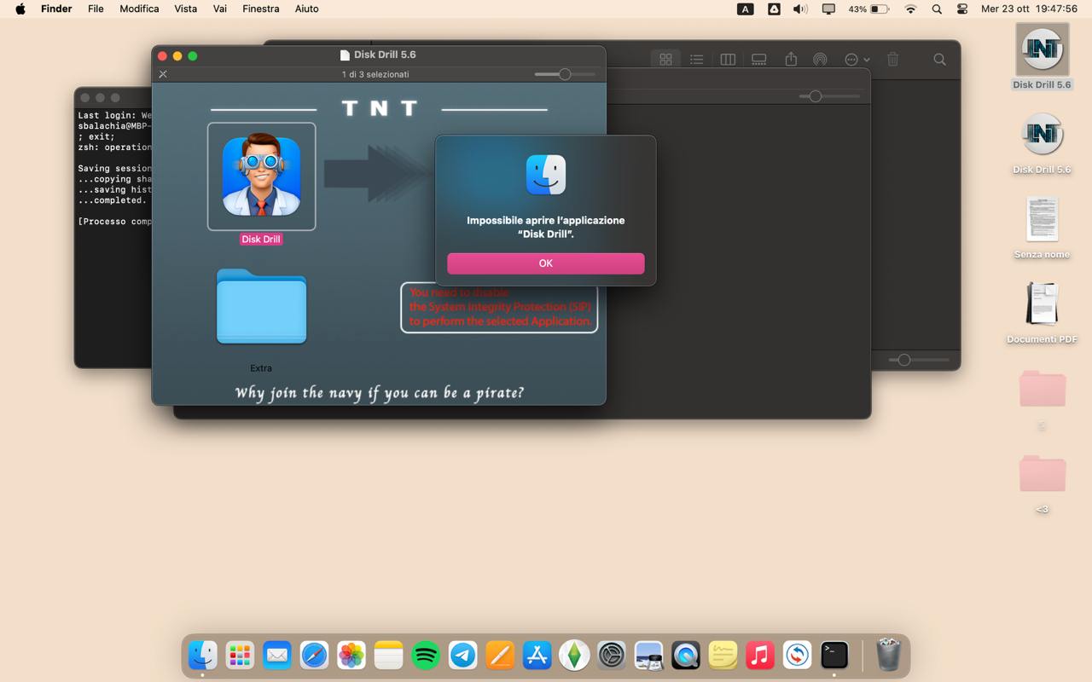Open Launchpad from the Dock
The width and height of the screenshot is (1092, 682).
click(240, 655)
